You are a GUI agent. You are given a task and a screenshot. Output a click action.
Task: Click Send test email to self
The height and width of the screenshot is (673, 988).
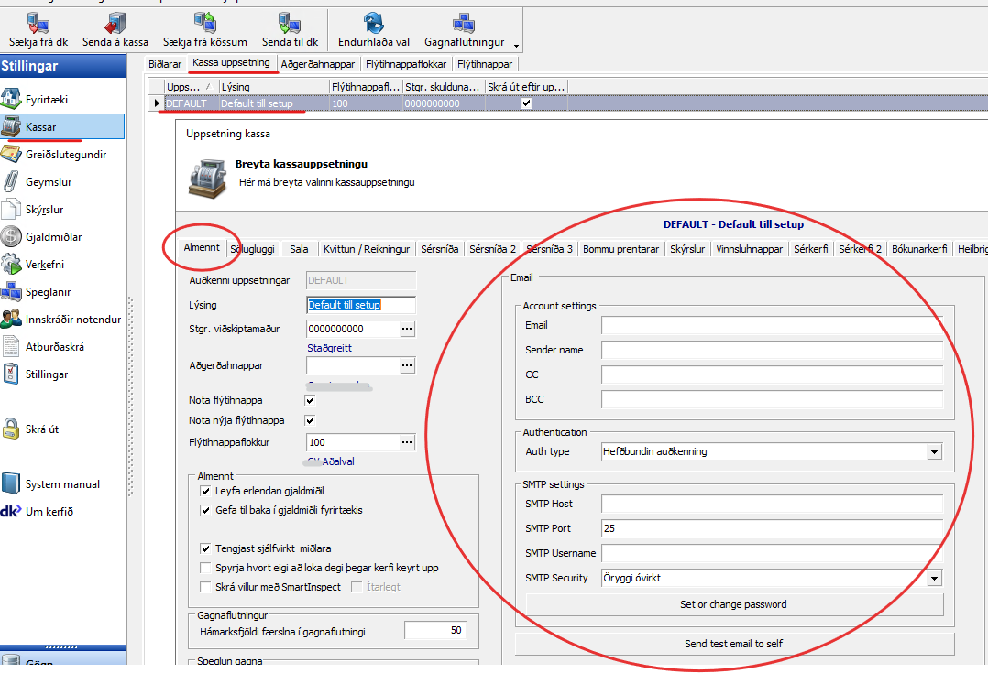pos(733,644)
